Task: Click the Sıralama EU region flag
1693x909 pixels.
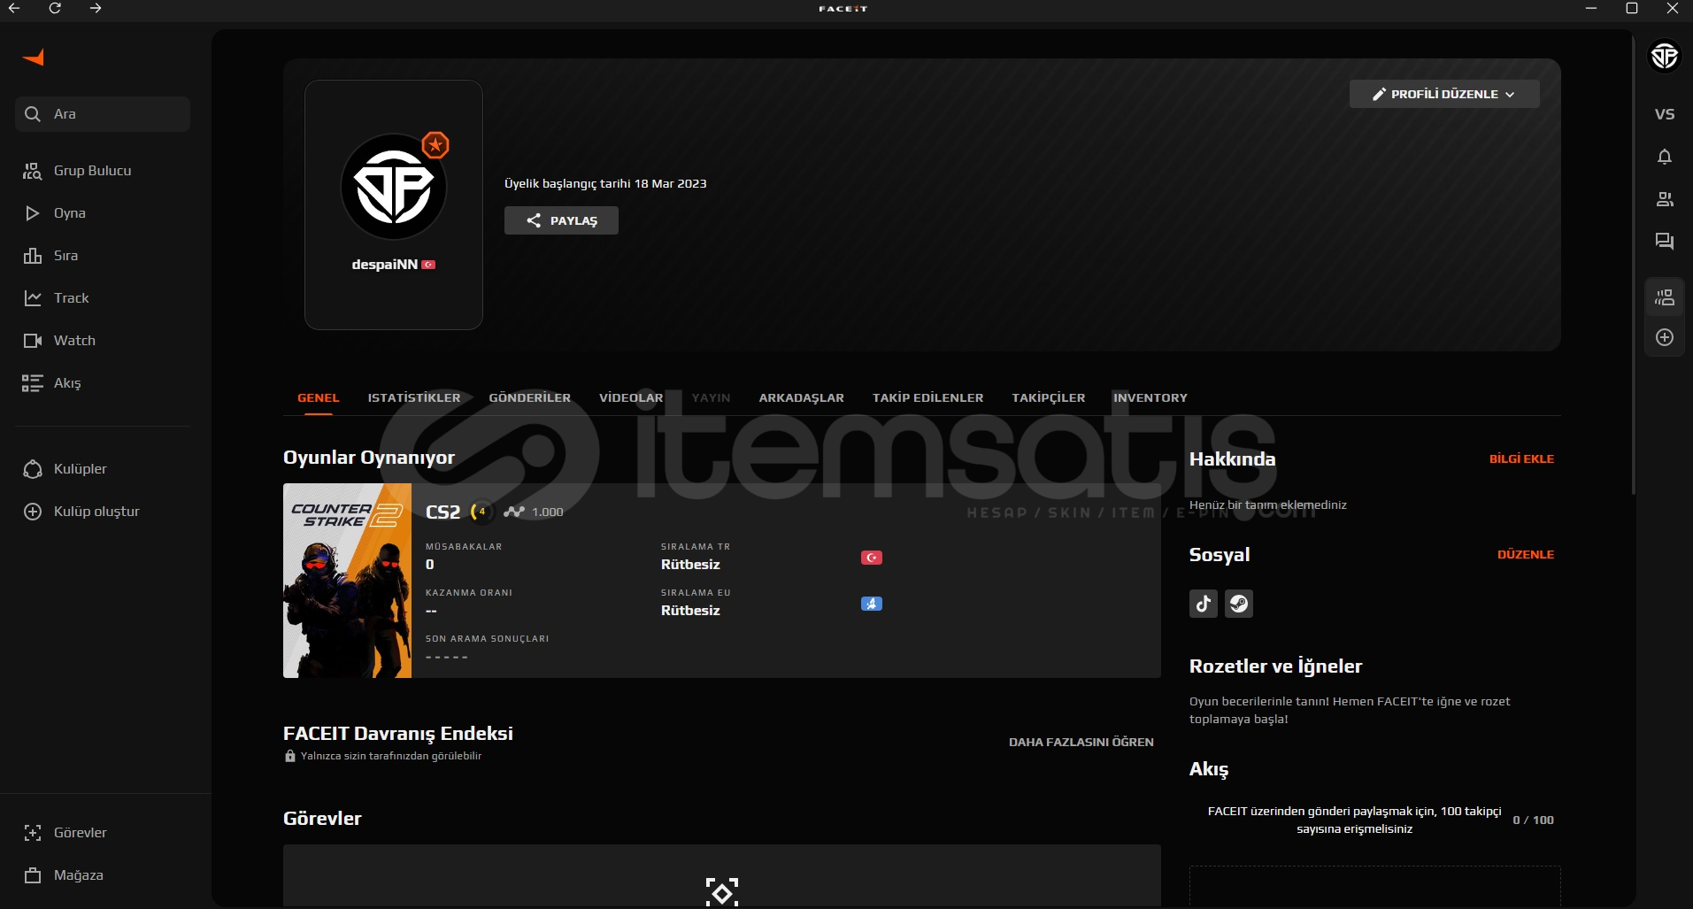Action: tap(872, 604)
